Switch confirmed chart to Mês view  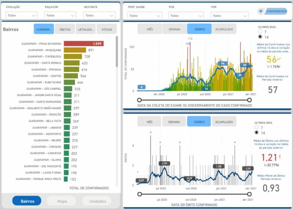(150, 29)
